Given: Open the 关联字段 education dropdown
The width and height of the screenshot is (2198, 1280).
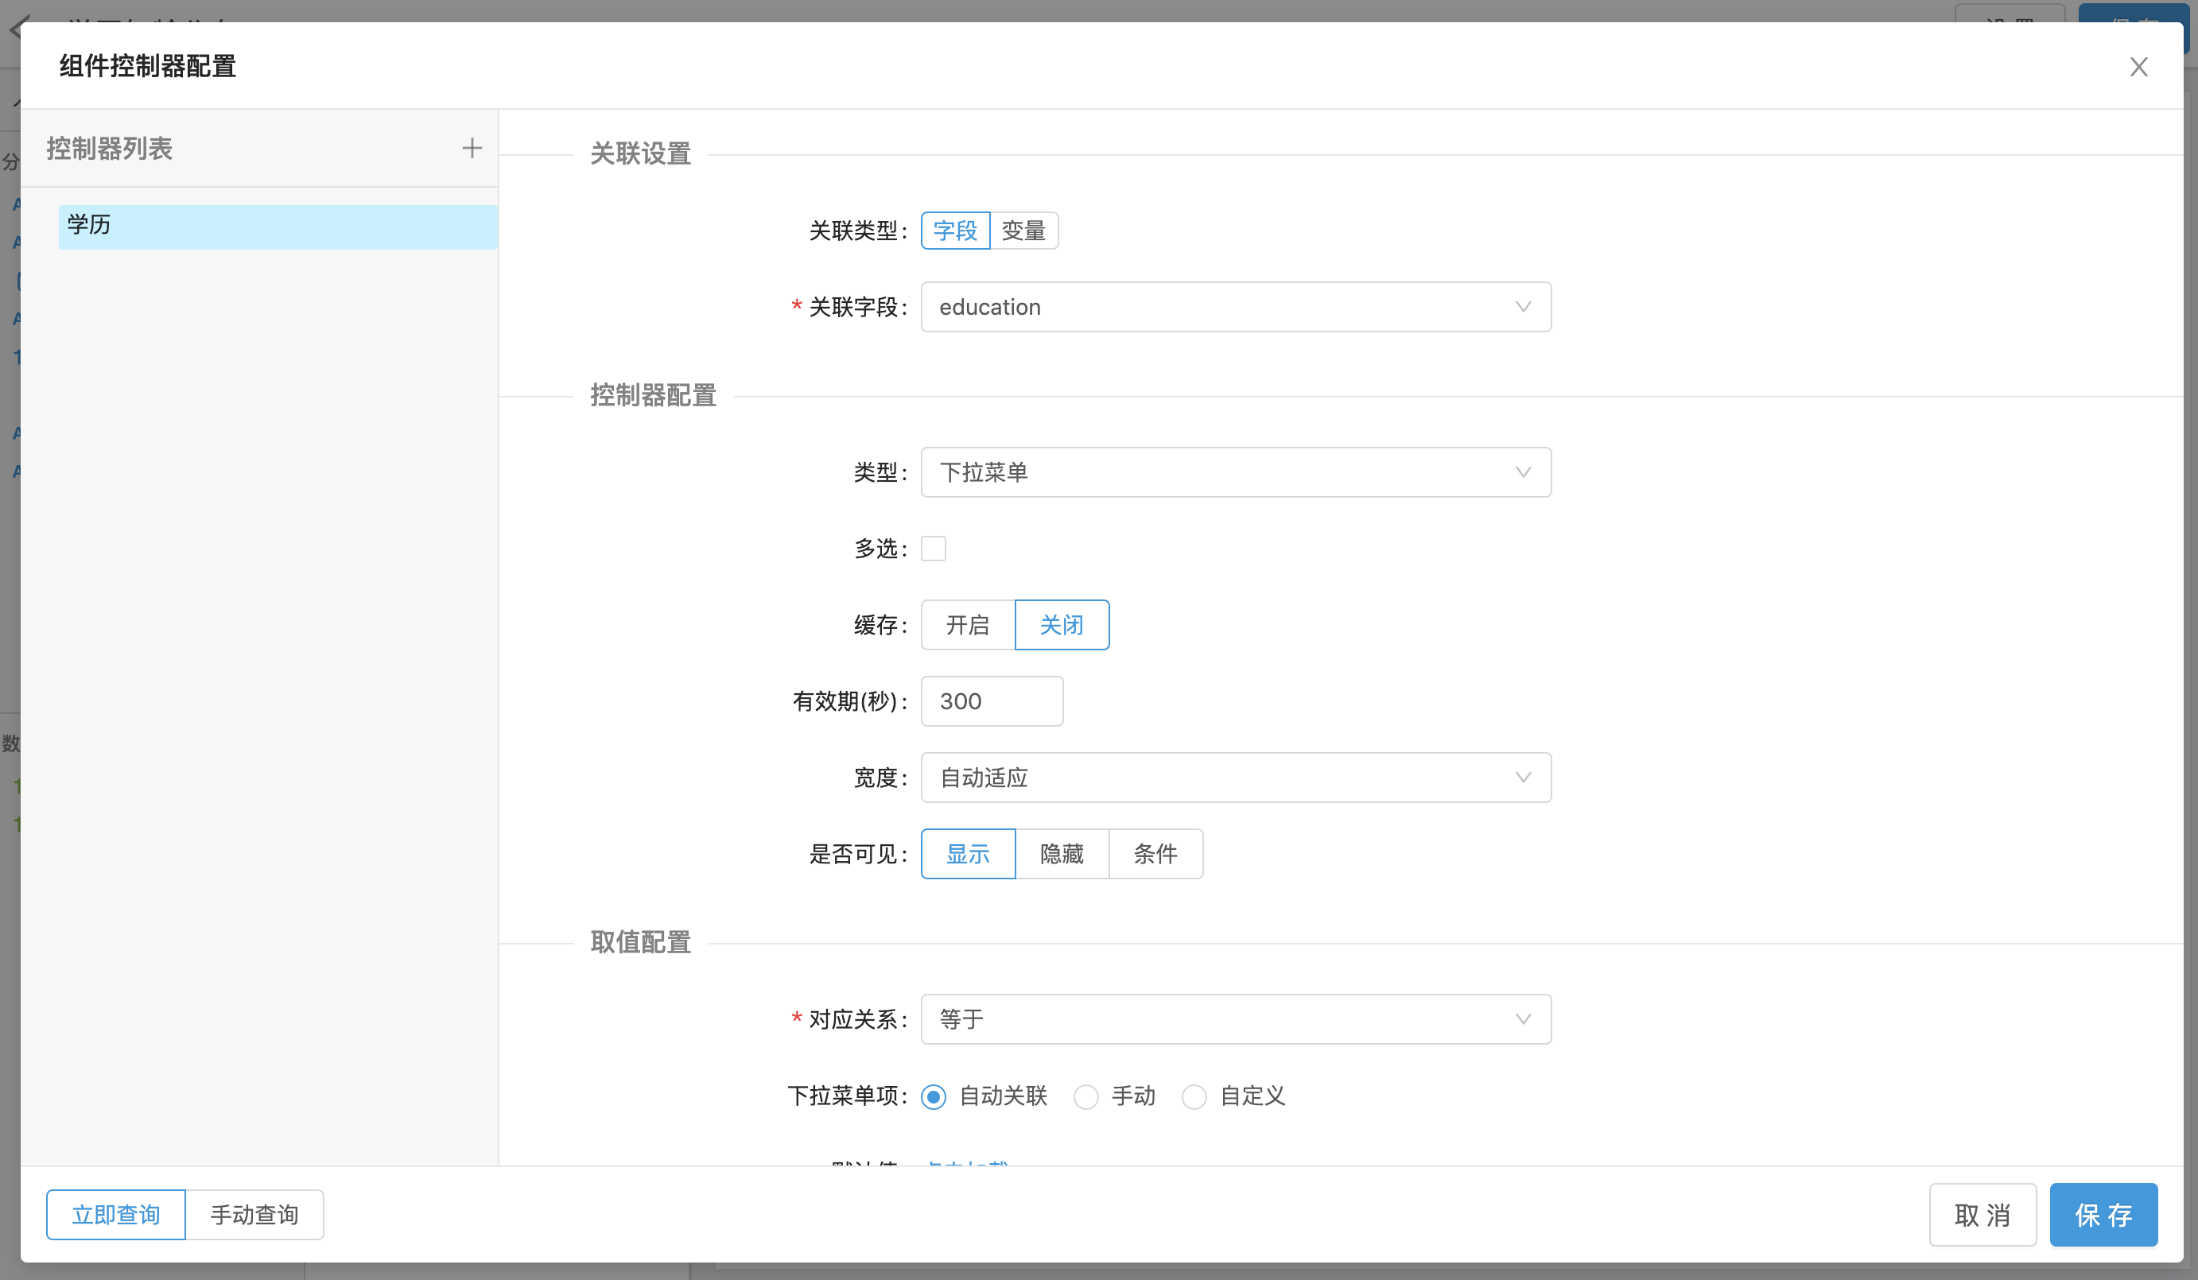Looking at the screenshot, I should [x=1235, y=307].
